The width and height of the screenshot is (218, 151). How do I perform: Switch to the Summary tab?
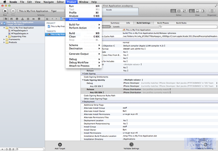click(115, 23)
